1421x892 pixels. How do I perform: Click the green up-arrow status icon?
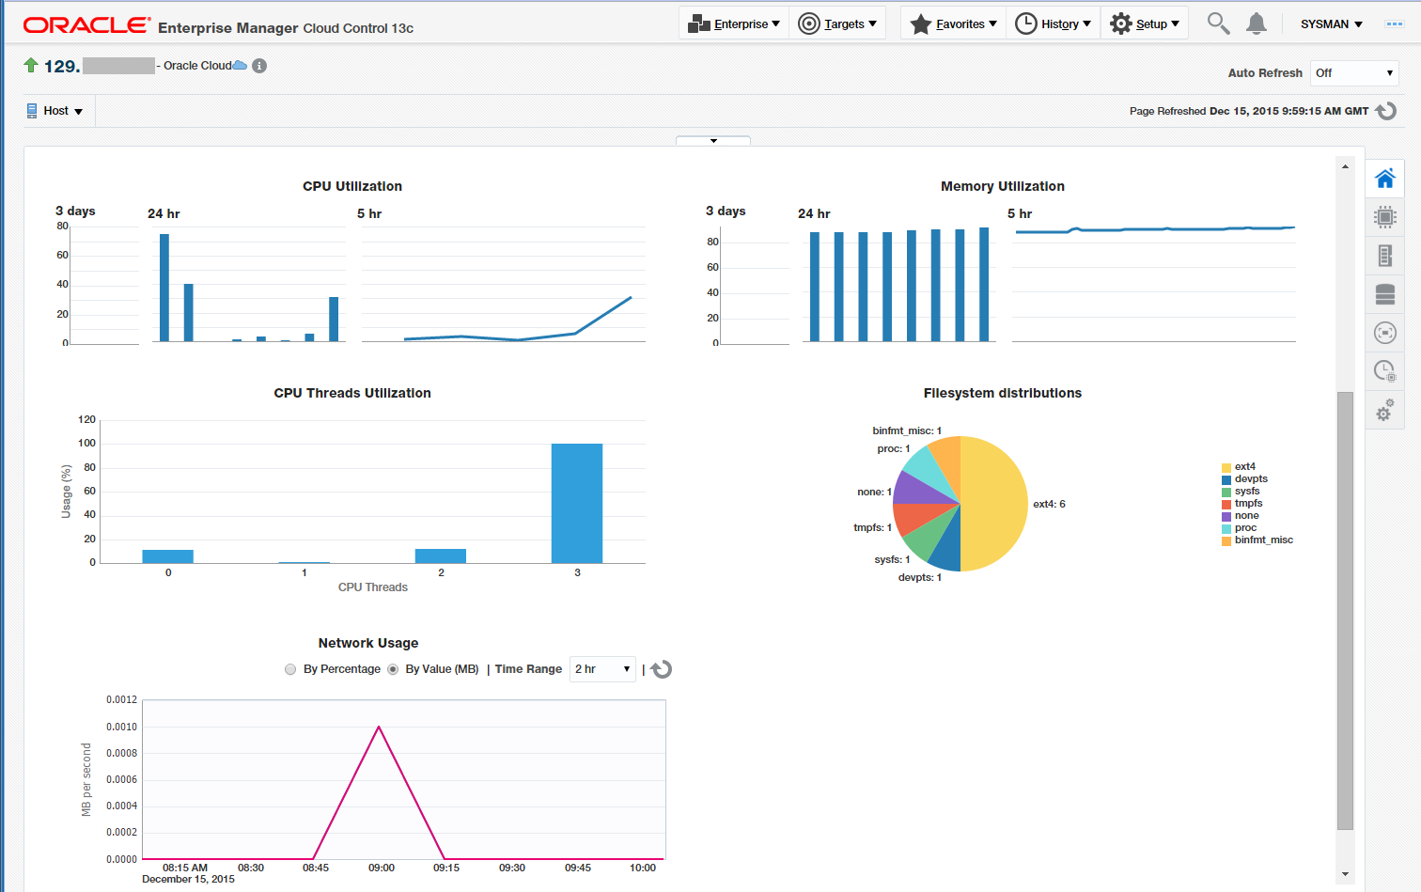pos(31,65)
